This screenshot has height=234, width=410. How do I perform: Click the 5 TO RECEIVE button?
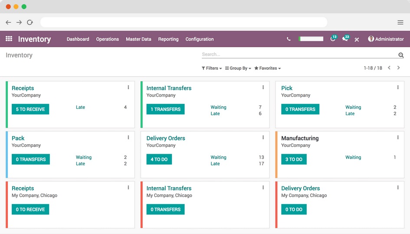[30, 109]
